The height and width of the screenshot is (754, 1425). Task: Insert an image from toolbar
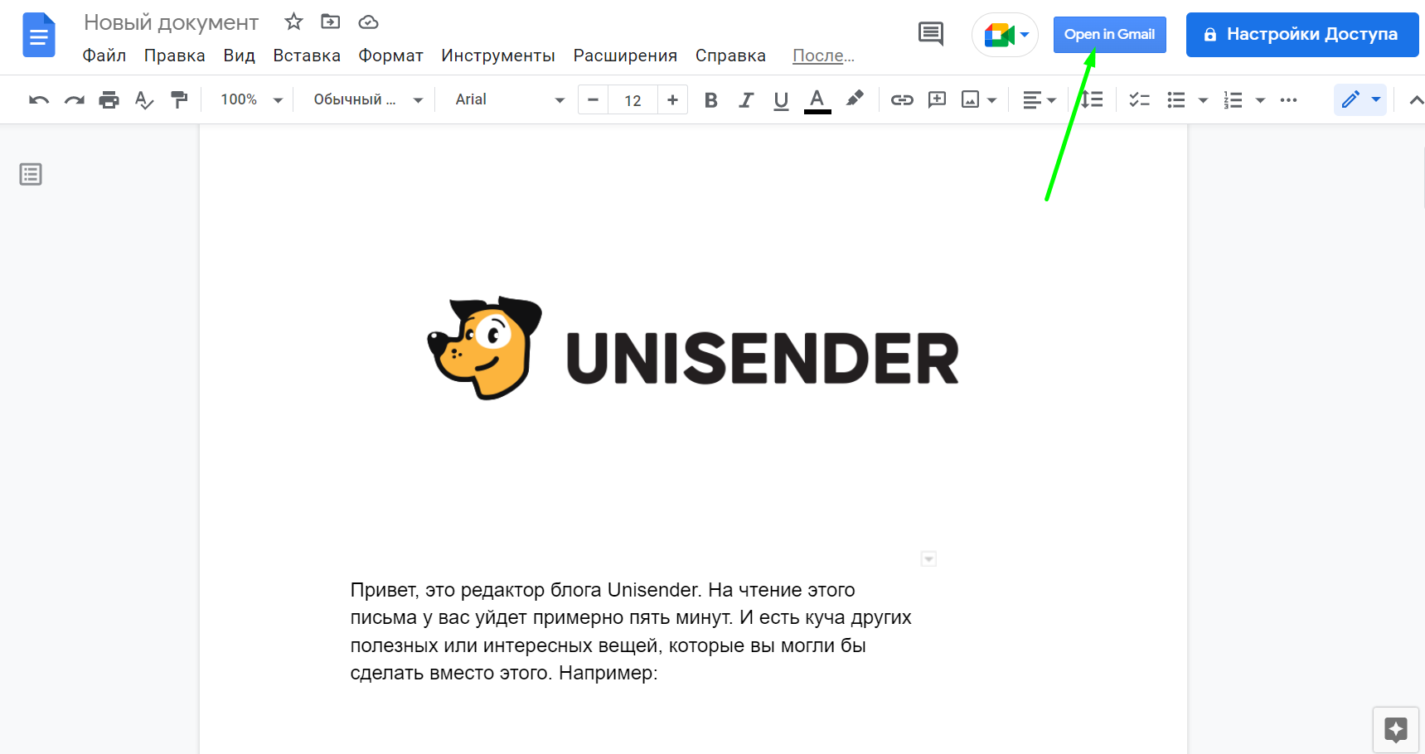tap(970, 100)
